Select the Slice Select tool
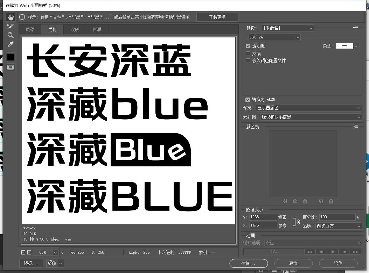Image resolution: width=369 pixels, height=273 pixels. tap(11, 26)
